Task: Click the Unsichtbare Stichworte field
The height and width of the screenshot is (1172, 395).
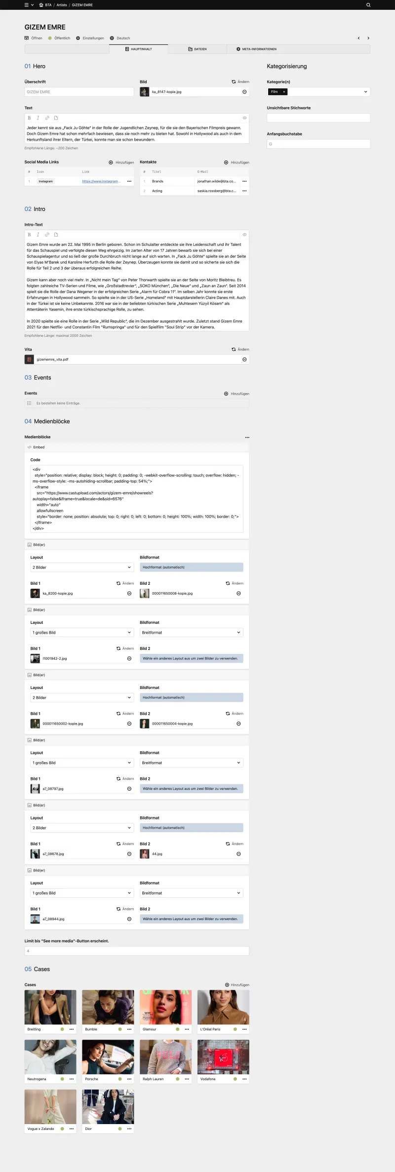Action: [x=318, y=118]
